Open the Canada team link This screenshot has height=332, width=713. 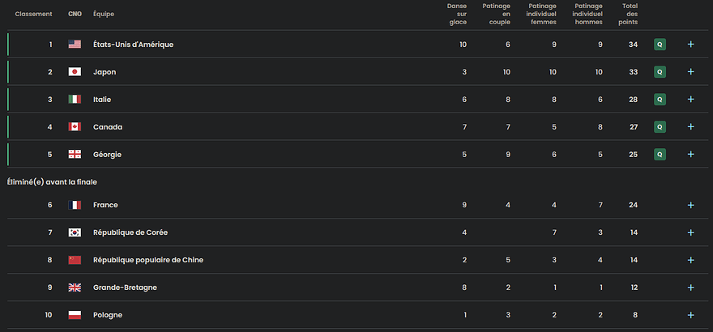(108, 127)
